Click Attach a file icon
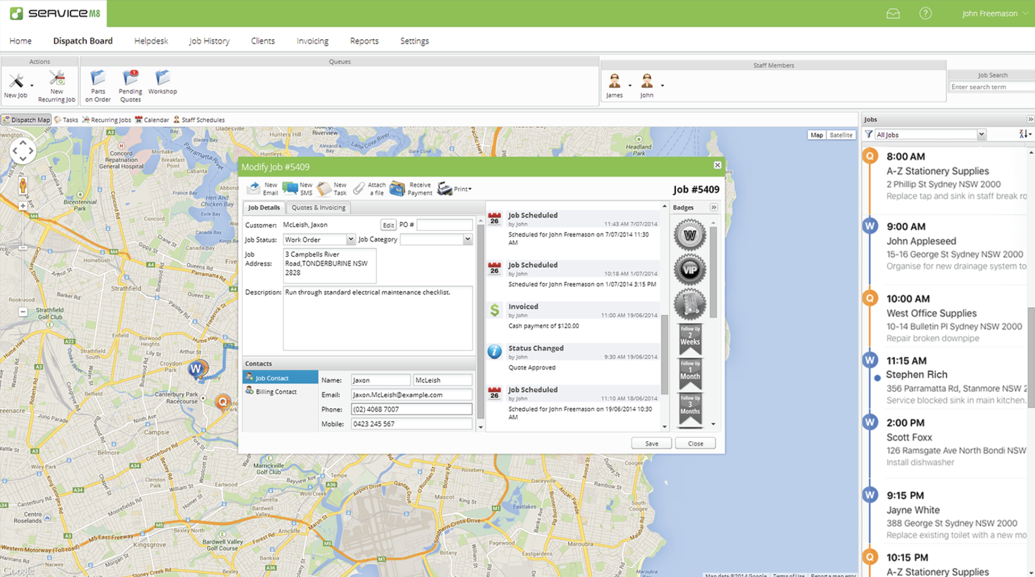 [359, 189]
